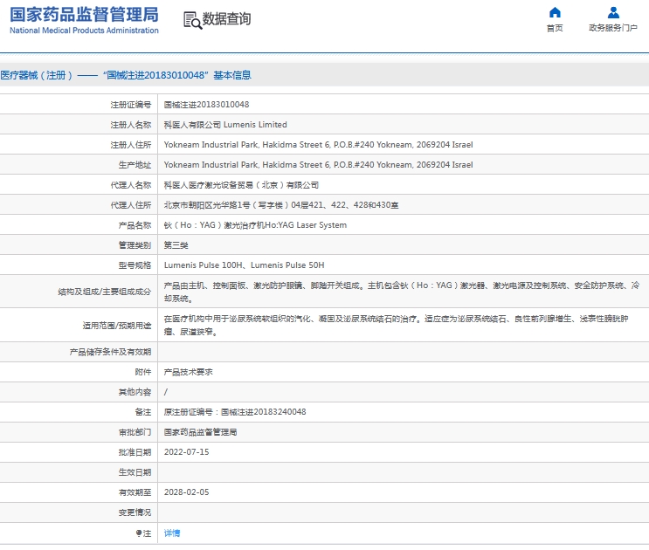Click the 数据查询 search document icon
The height and width of the screenshot is (550, 649).
192,20
